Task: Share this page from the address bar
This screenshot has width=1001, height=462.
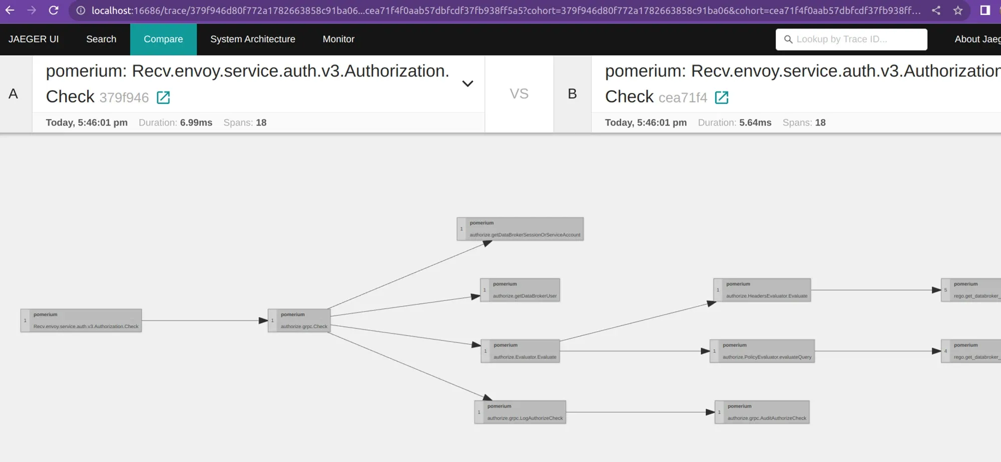Action: pyautogui.click(x=936, y=10)
